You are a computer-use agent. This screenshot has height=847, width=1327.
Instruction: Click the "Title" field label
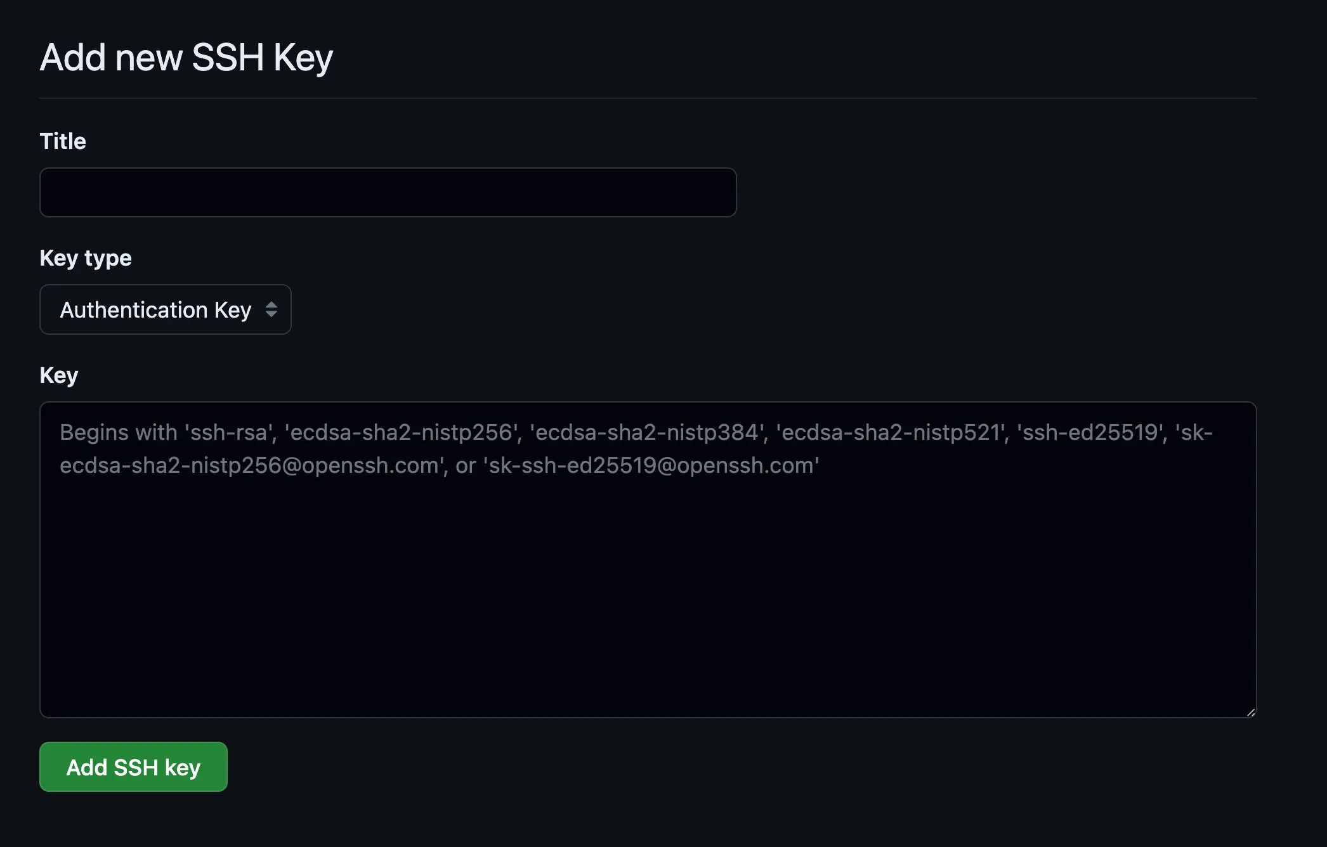(x=63, y=141)
